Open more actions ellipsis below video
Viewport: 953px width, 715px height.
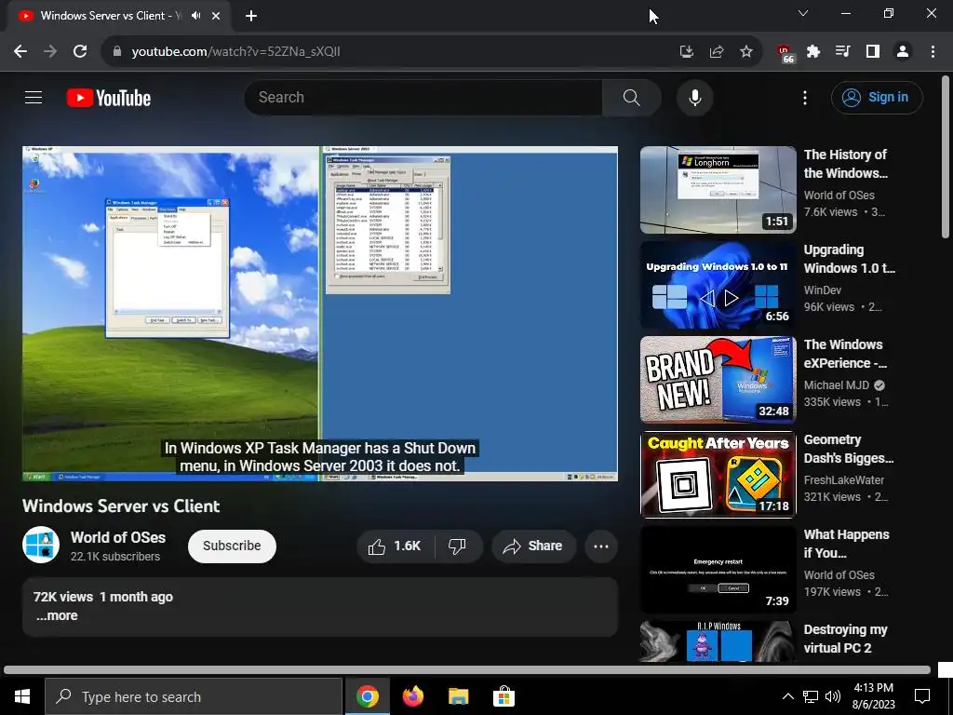point(601,546)
